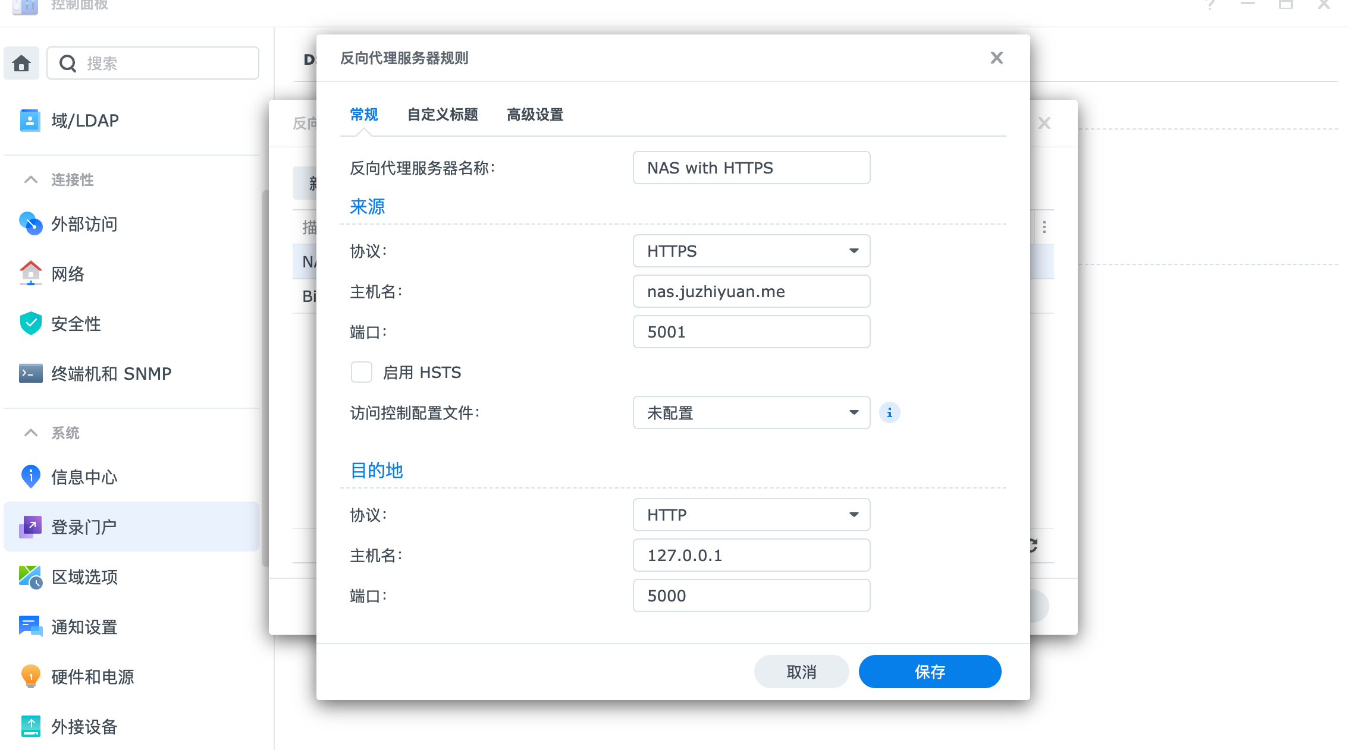Enable the HSTS (启用 HSTS) checkbox

coord(362,372)
